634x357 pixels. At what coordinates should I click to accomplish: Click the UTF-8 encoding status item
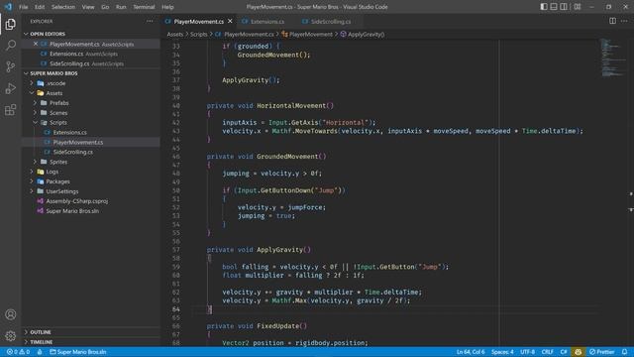tap(527, 352)
